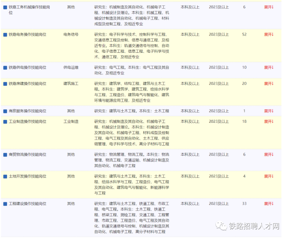Click blue square icon beside 土地开发操作技能岗位
The width and height of the screenshot is (283, 238).
click(5, 177)
